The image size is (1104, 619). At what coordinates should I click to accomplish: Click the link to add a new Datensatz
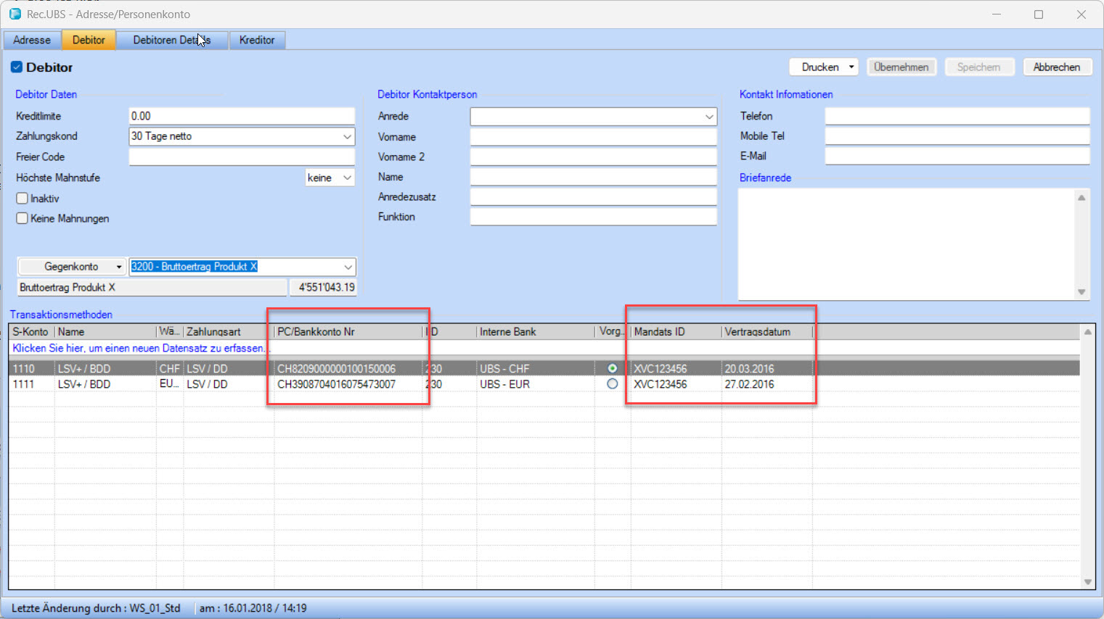pos(139,348)
